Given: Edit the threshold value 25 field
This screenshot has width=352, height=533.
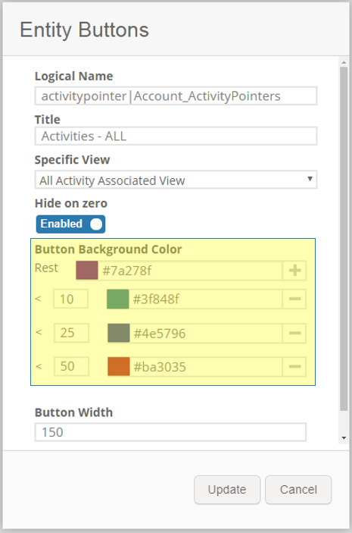Looking at the screenshot, I should pyautogui.click(x=72, y=333).
